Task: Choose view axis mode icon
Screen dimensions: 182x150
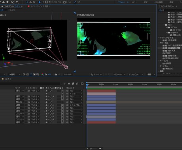Action: click(34, 2)
